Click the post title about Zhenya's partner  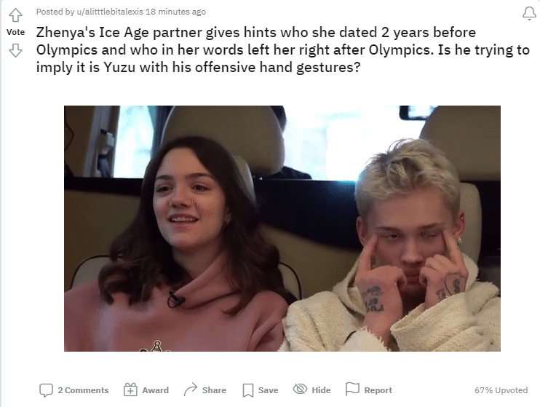coord(282,50)
